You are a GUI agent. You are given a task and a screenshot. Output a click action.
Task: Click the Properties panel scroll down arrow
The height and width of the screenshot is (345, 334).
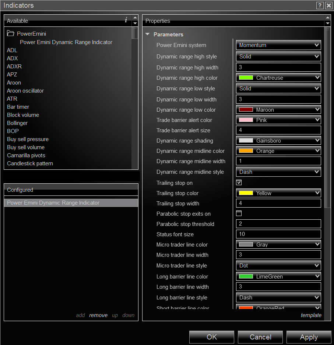(x=328, y=23)
